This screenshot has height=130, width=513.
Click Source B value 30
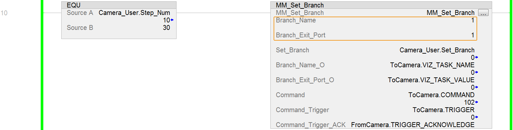[x=166, y=28]
